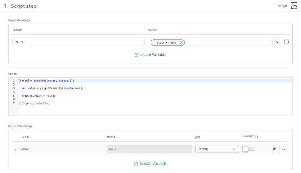Click the greyed output Name field
Image resolution: width=301 pixels, height=173 pixels.
(148, 149)
